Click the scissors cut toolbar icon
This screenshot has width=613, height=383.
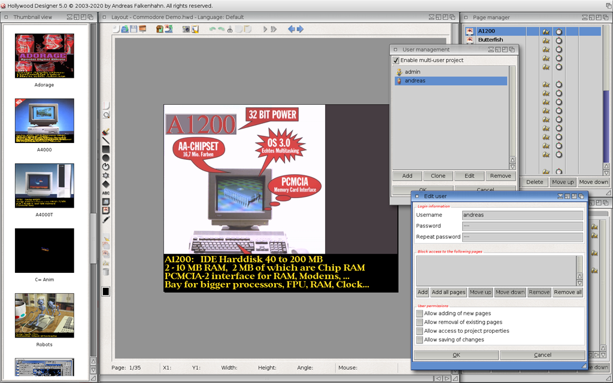pos(230,29)
